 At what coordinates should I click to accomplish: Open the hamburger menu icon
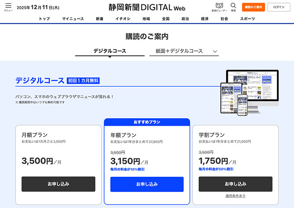click(8, 7)
